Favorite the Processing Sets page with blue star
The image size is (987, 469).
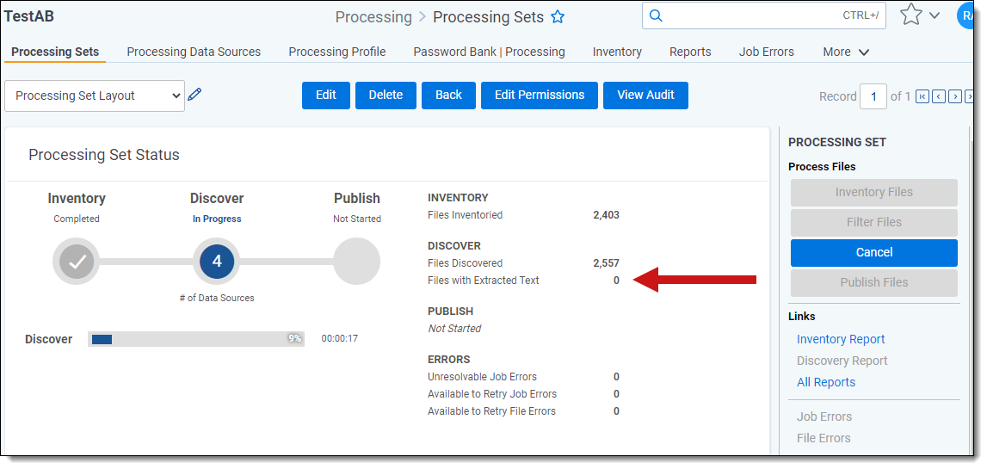coord(558,17)
